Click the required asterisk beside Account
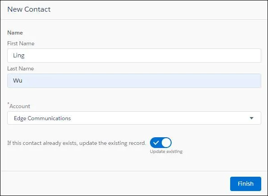Viewport: 268px width, 196px height. (8, 104)
